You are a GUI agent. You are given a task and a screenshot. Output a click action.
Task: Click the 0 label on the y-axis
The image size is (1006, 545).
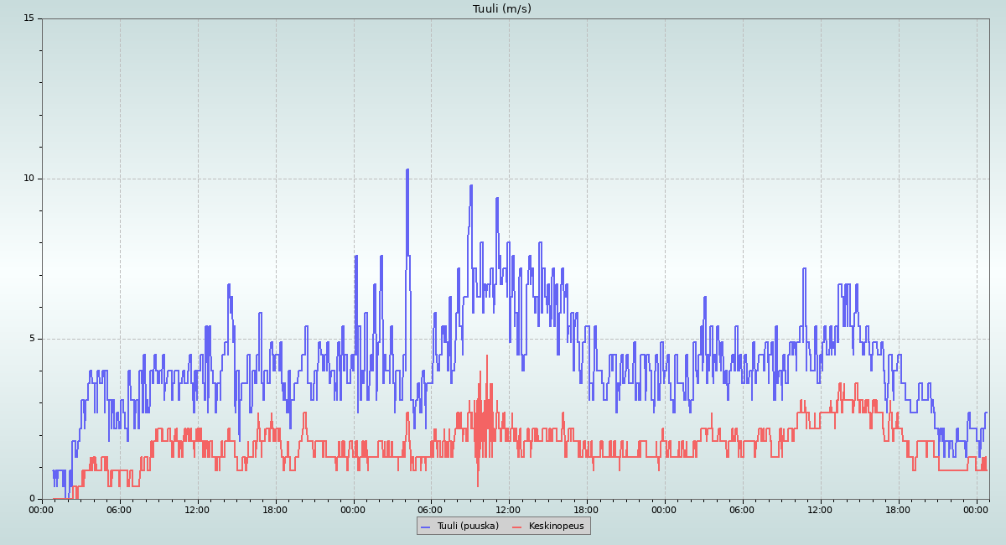click(31, 499)
